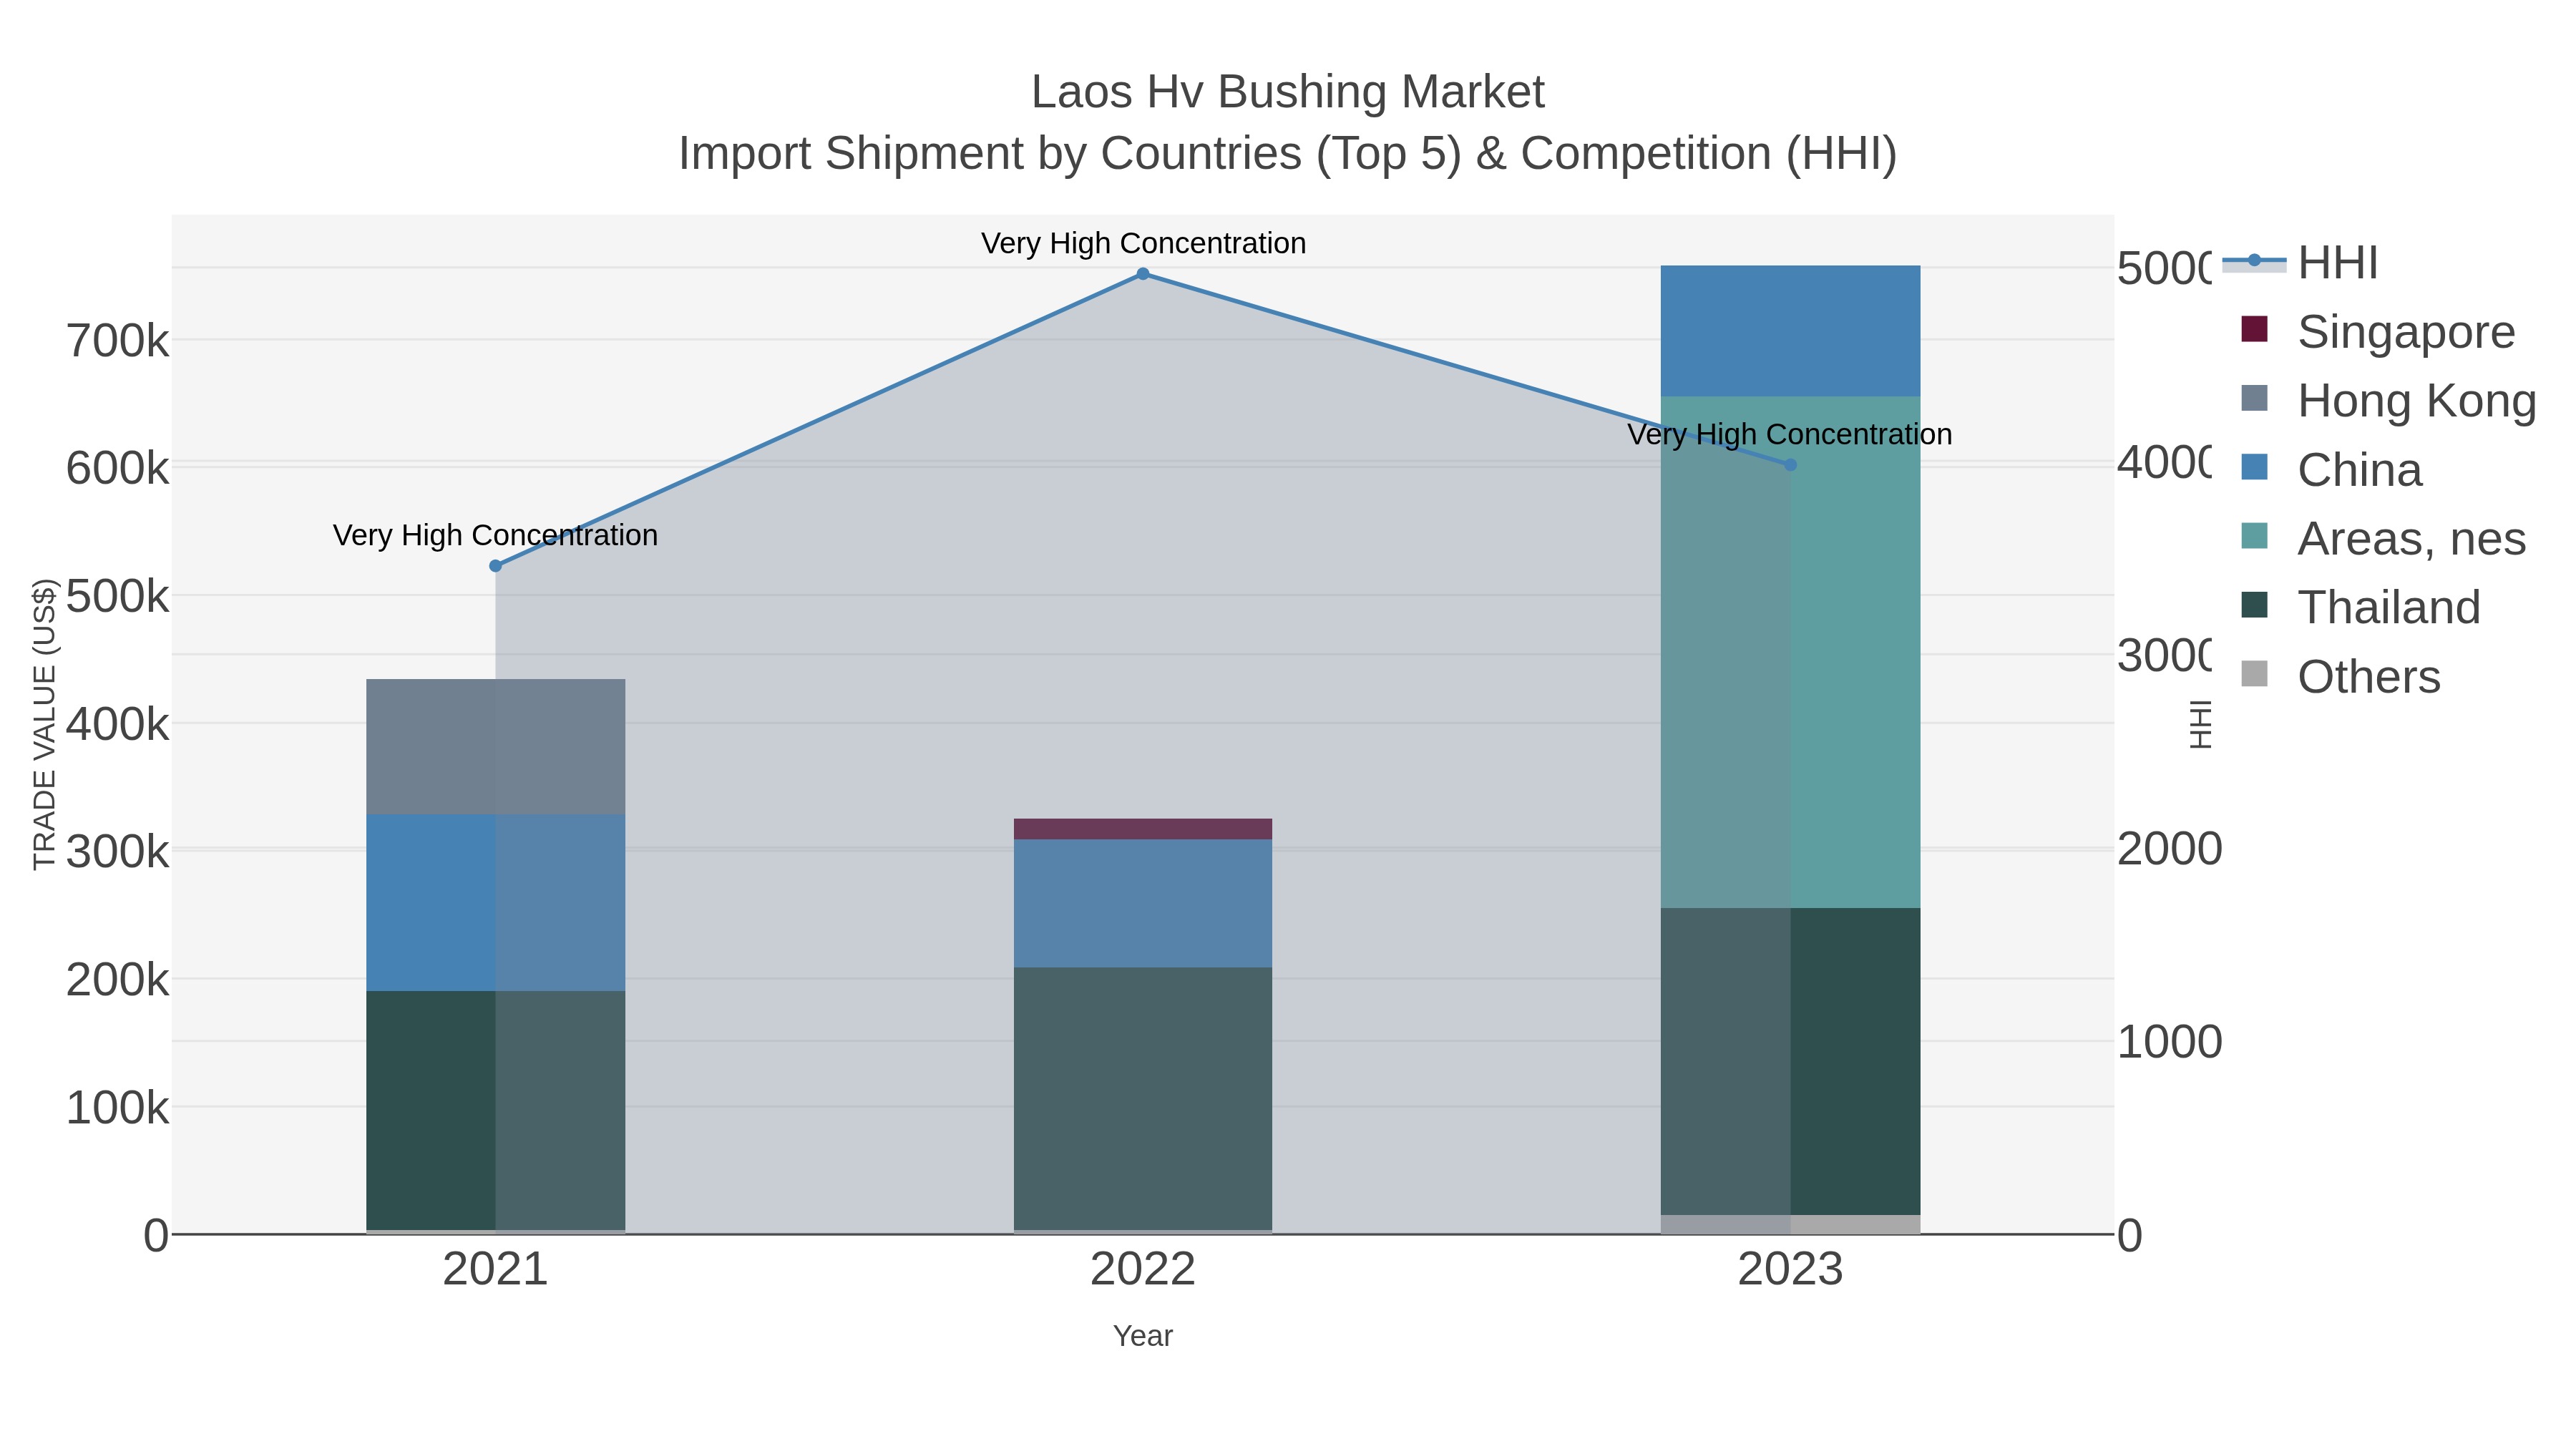
Task: Select the China bar segment in 2021
Action: click(x=495, y=903)
